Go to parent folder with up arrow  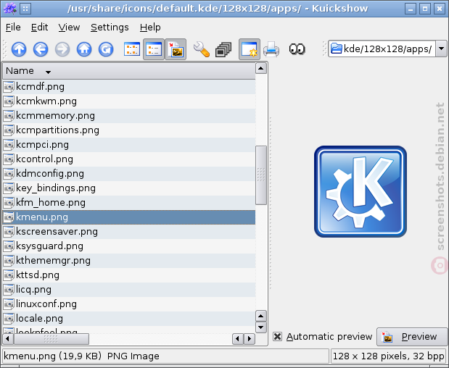(19, 49)
